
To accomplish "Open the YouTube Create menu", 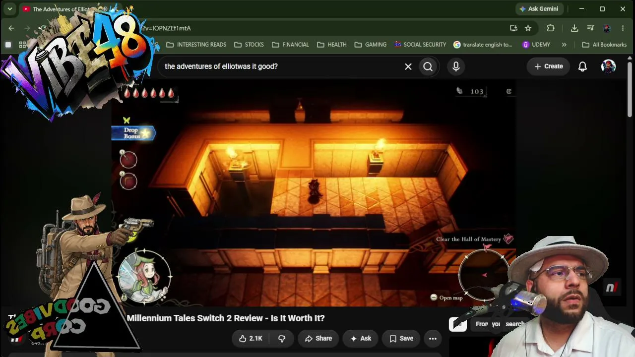I will (549, 66).
